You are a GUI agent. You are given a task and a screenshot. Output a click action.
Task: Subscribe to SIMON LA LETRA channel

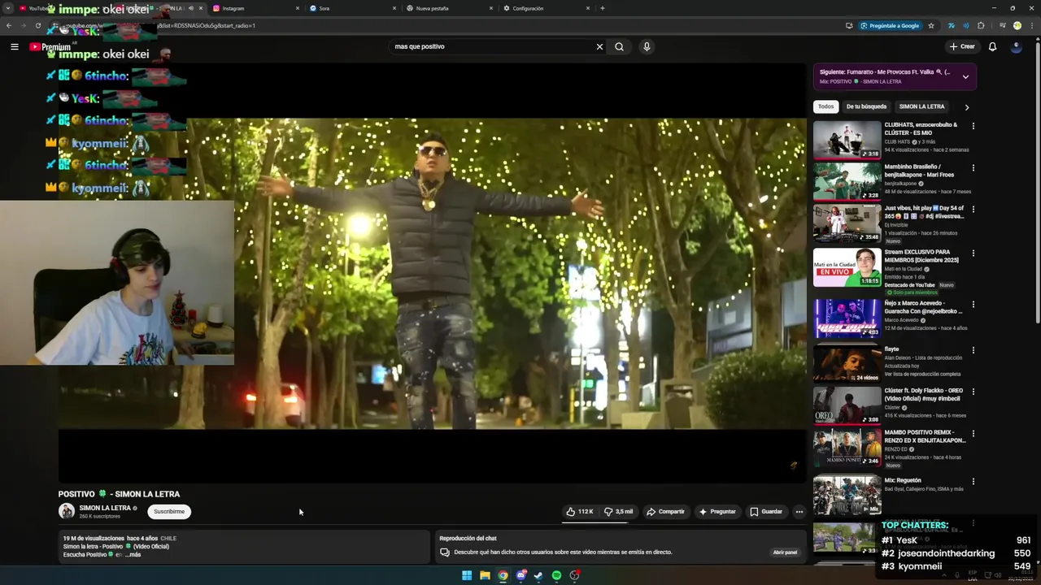[x=169, y=512]
